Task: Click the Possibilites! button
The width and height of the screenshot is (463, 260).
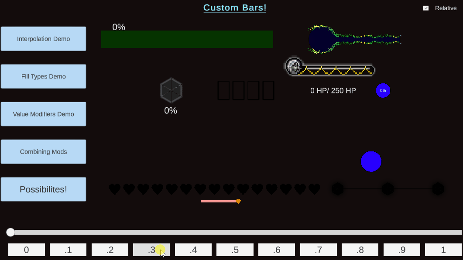Action: [x=43, y=189]
